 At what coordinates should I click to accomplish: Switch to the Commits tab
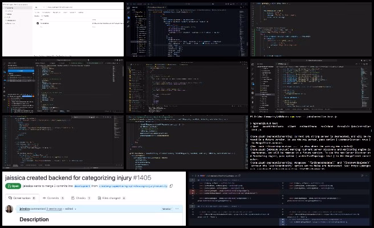[53, 198]
